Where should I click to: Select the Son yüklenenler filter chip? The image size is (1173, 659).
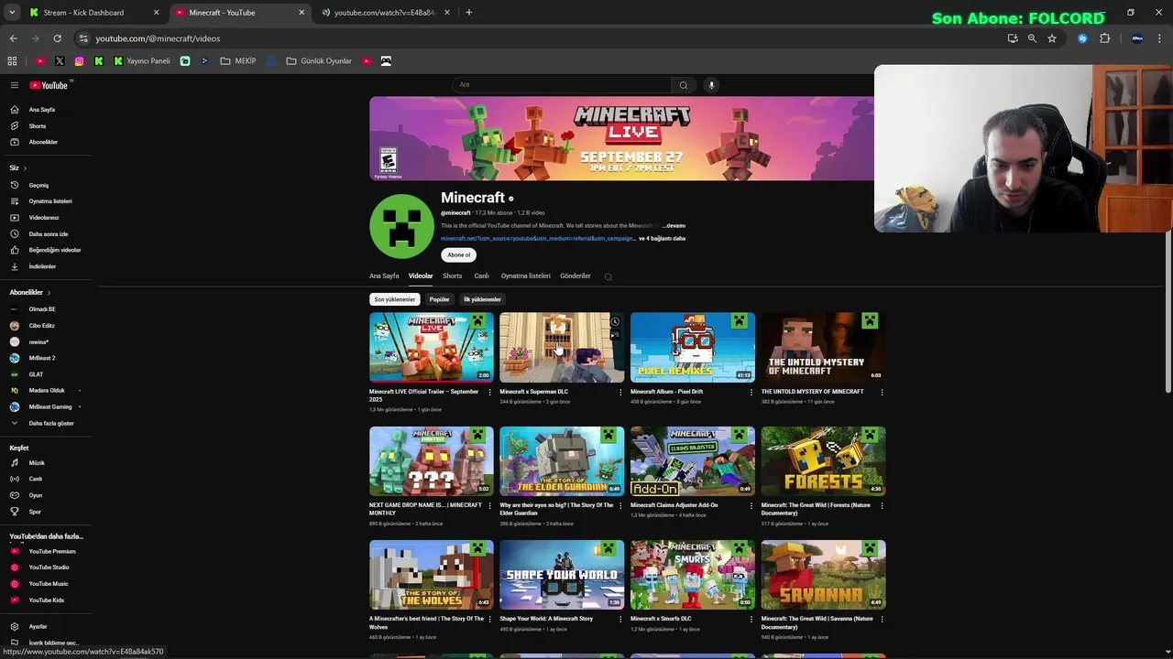click(395, 299)
